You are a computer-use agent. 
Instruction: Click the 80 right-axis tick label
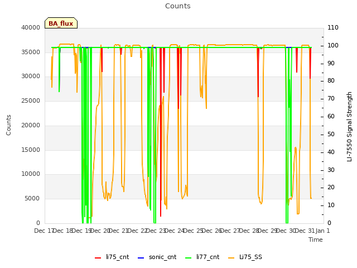point(331,81)
